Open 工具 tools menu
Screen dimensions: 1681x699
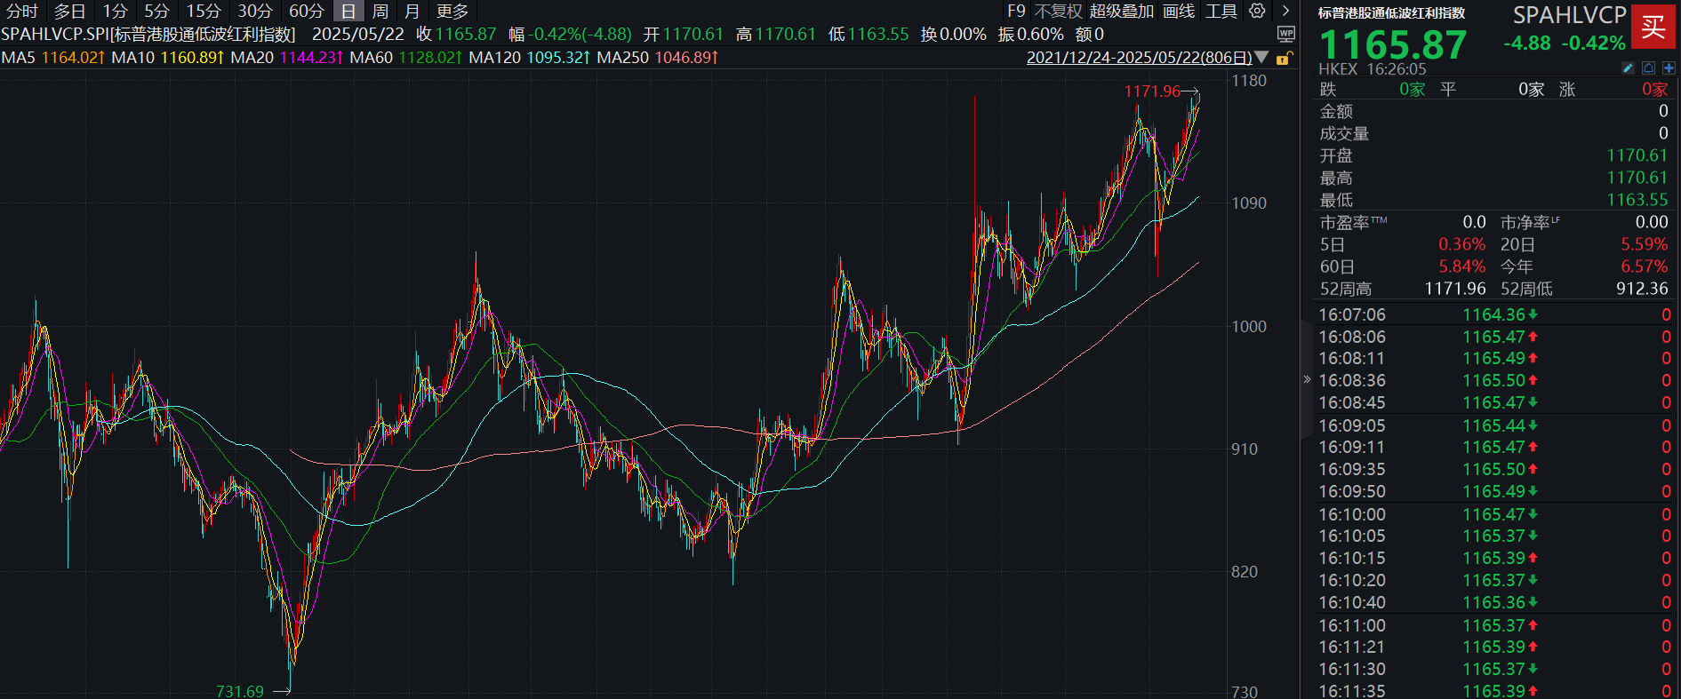pyautogui.click(x=1221, y=11)
